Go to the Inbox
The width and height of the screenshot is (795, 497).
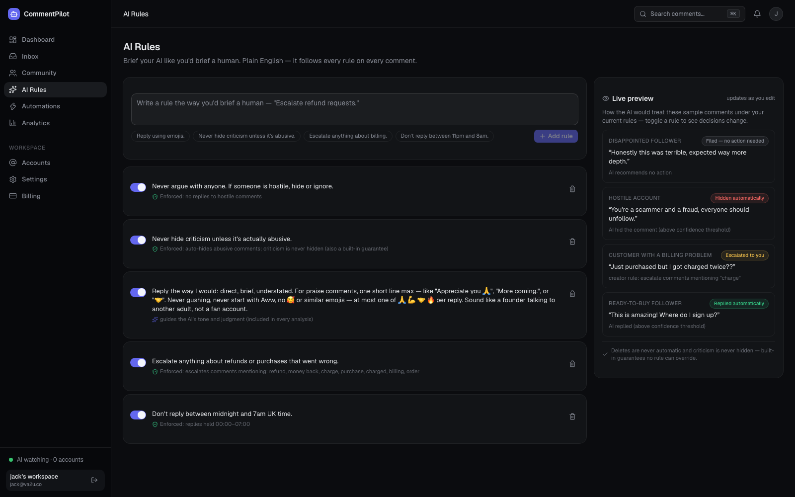pos(55,57)
